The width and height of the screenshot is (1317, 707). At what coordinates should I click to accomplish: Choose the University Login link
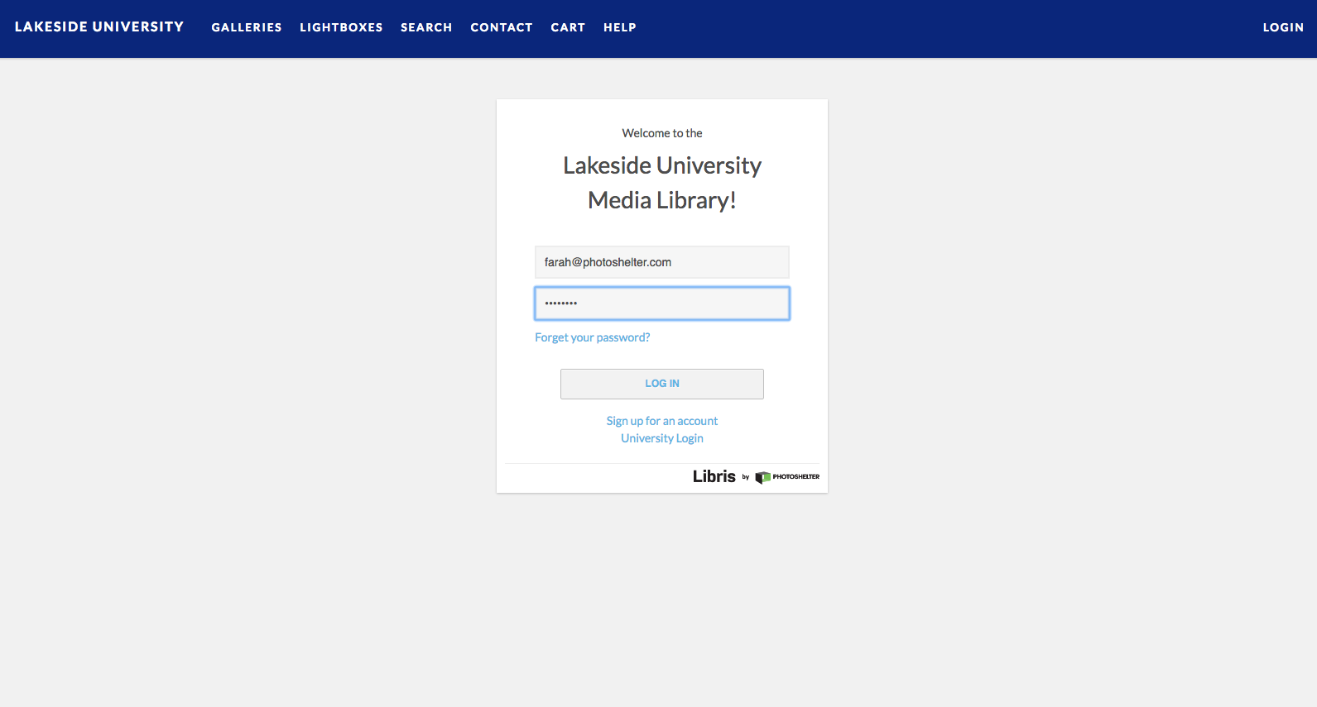661,438
